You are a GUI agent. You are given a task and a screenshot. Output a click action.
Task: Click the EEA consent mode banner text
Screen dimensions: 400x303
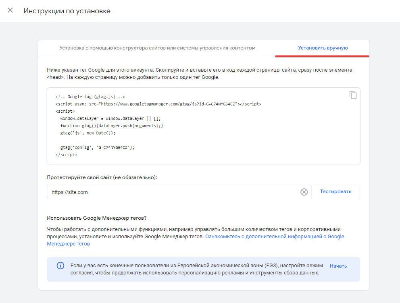click(197, 269)
